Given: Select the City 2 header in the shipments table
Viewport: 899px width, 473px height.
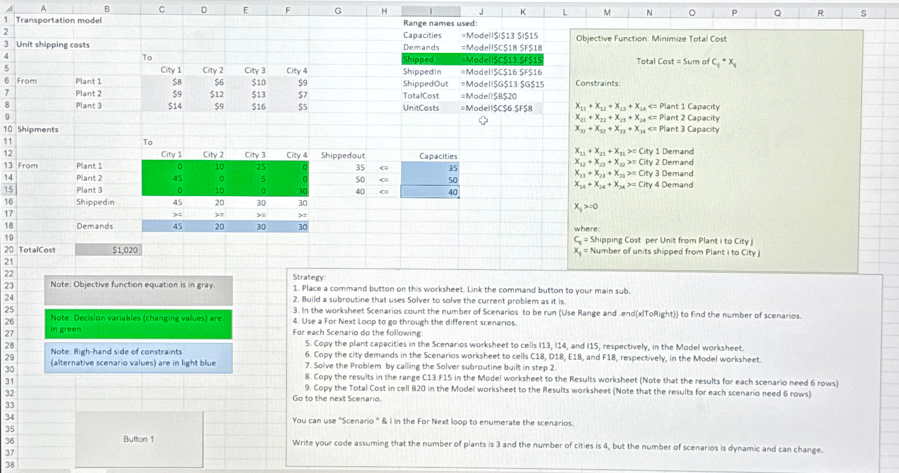Looking at the screenshot, I should coord(213,155).
